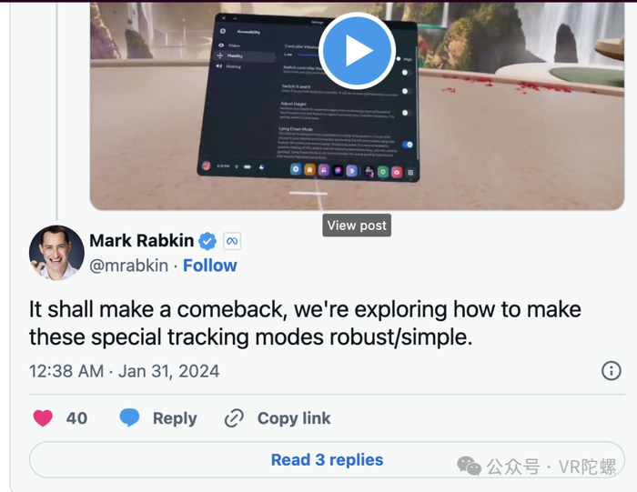Toggle the Adjust Height switch

[x=406, y=113]
